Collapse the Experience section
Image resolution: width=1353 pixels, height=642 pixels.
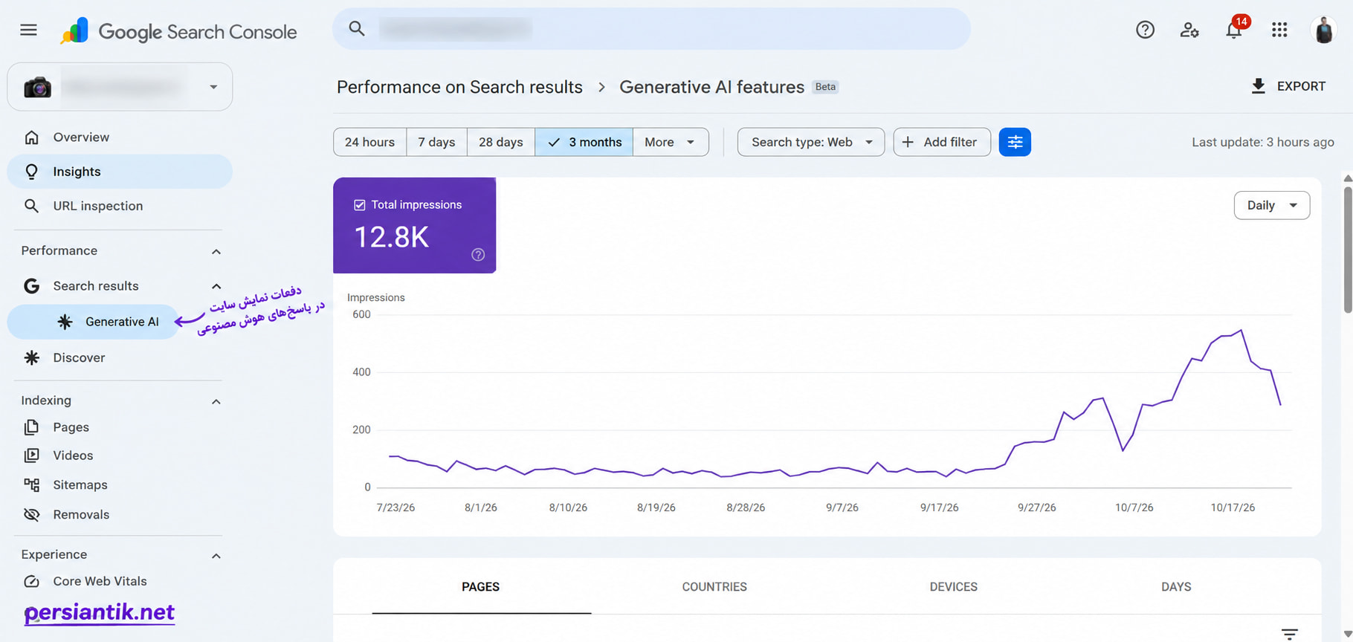(x=216, y=555)
